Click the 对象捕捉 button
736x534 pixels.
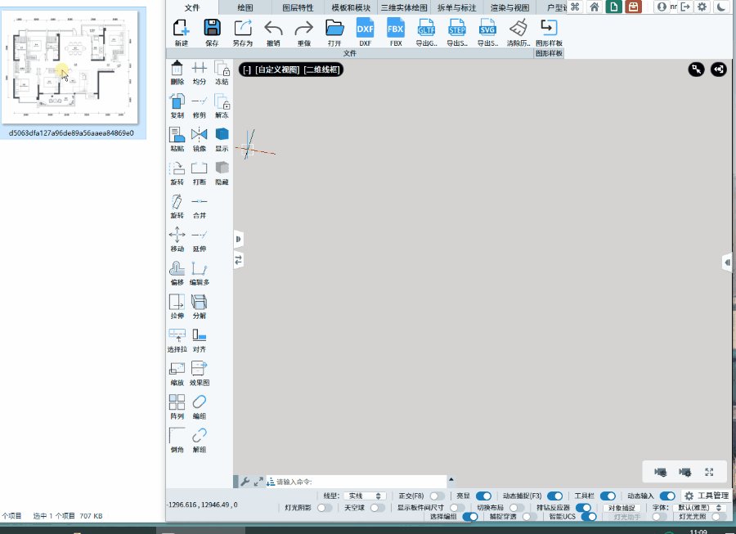pos(622,508)
